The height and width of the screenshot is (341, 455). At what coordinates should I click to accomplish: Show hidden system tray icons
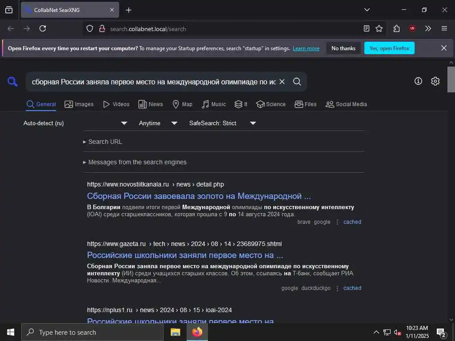pyautogui.click(x=376, y=332)
